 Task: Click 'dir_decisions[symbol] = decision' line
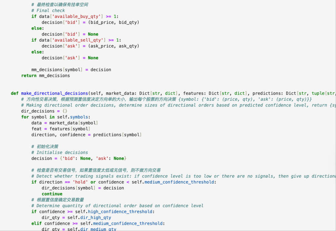(x=83, y=188)
